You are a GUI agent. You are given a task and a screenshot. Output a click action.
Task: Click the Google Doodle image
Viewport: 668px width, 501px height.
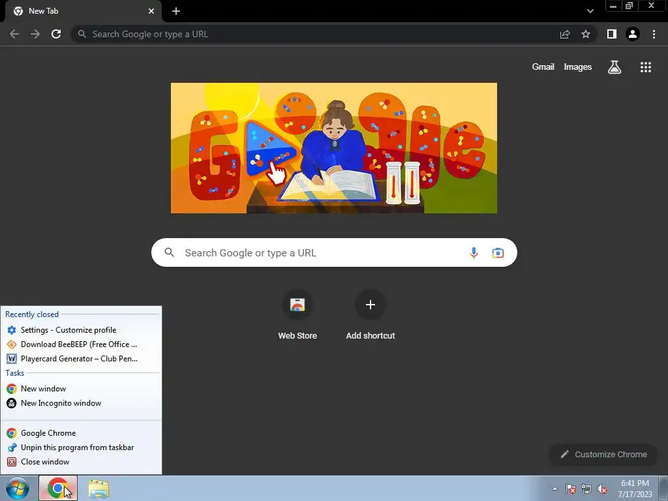(333, 148)
